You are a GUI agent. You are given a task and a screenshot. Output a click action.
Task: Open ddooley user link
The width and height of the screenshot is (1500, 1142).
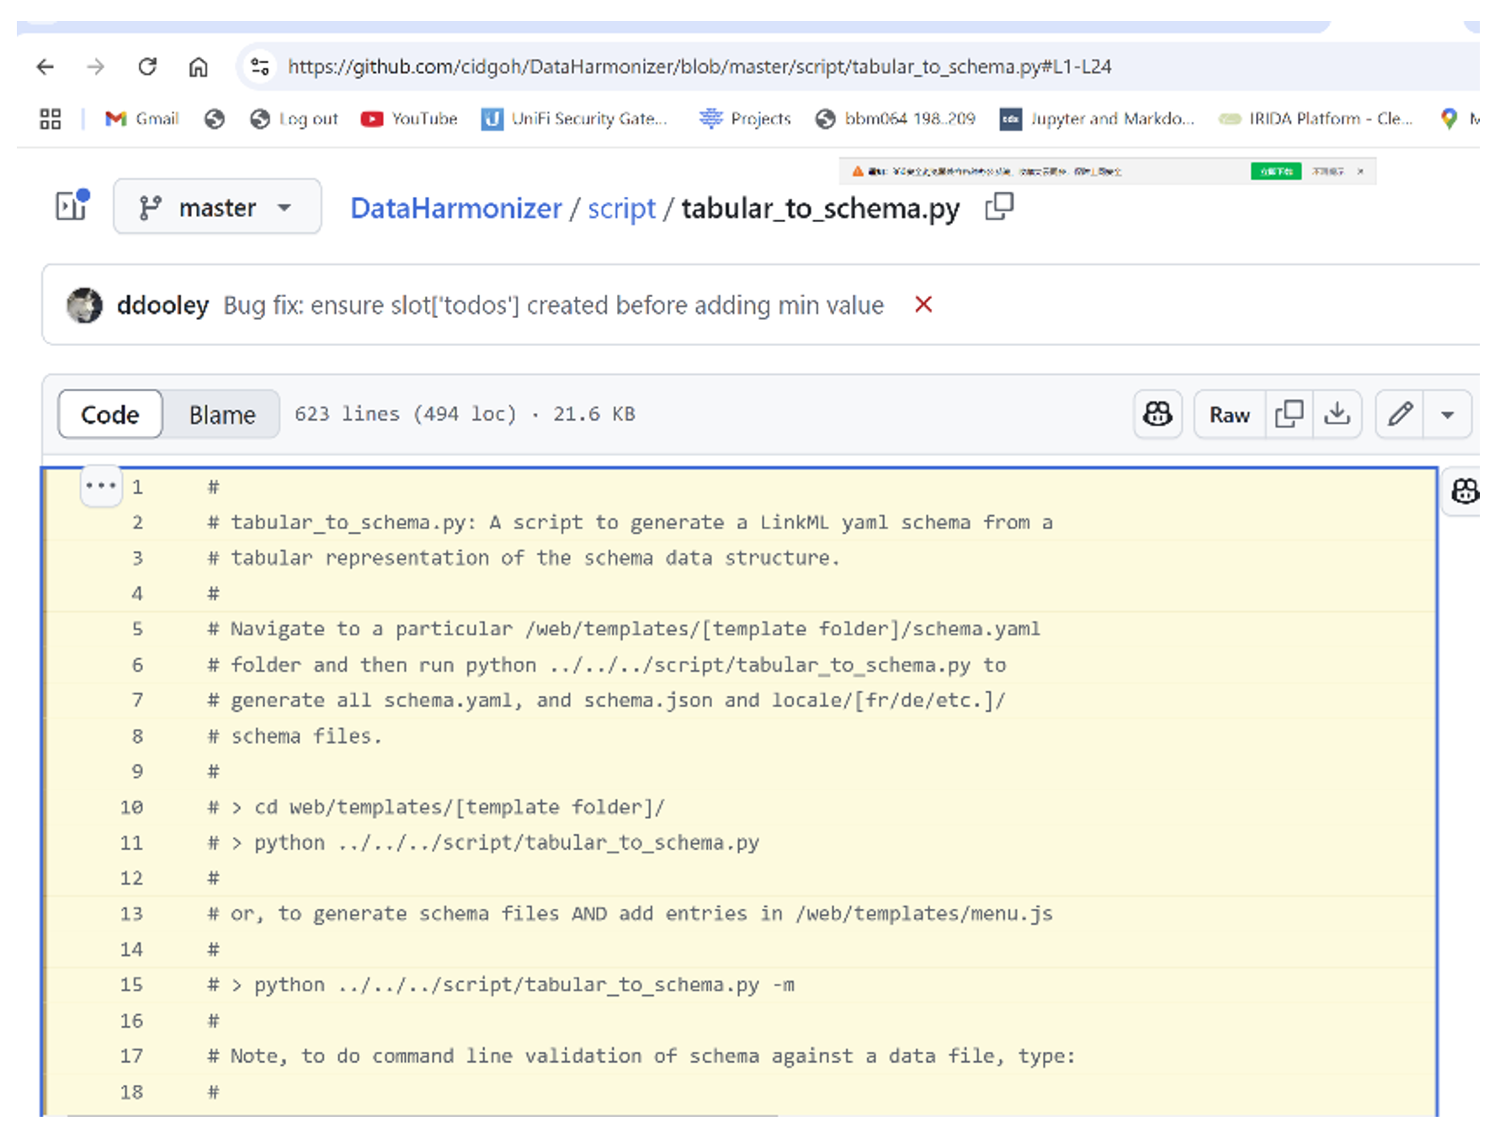[x=162, y=305]
